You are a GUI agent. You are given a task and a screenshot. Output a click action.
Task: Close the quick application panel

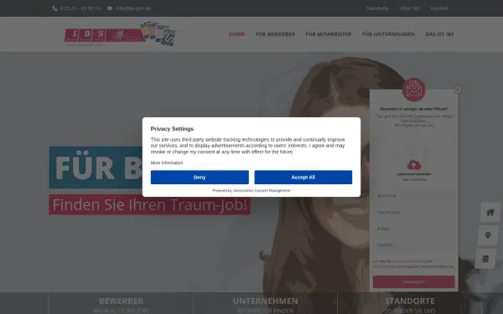point(458,90)
